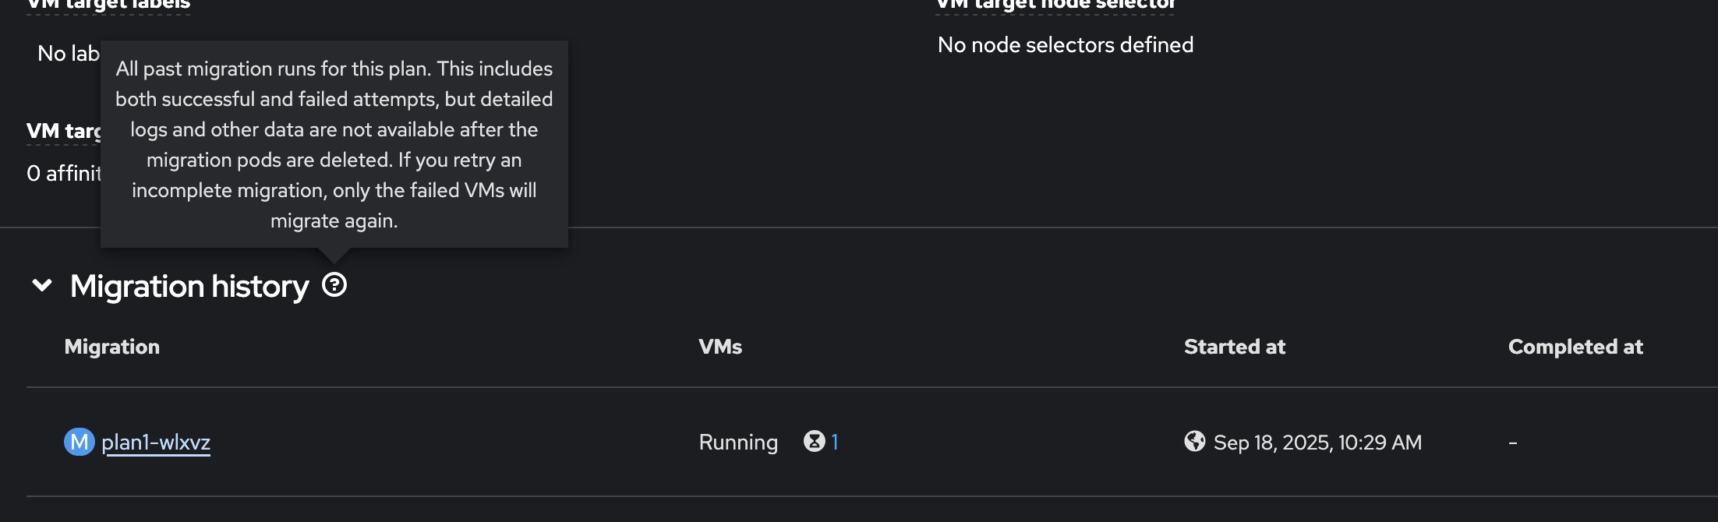Click the Sep 18, 2025 start timestamp
The height and width of the screenshot is (522, 1718).
[1317, 443]
